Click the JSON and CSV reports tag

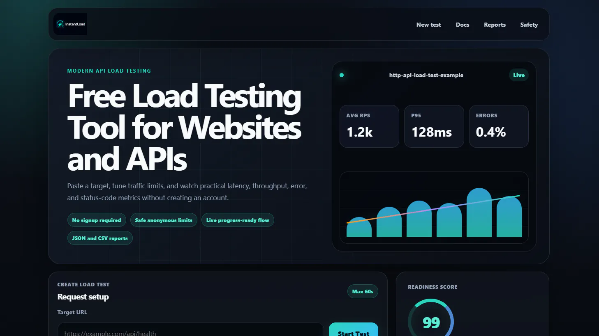100,238
